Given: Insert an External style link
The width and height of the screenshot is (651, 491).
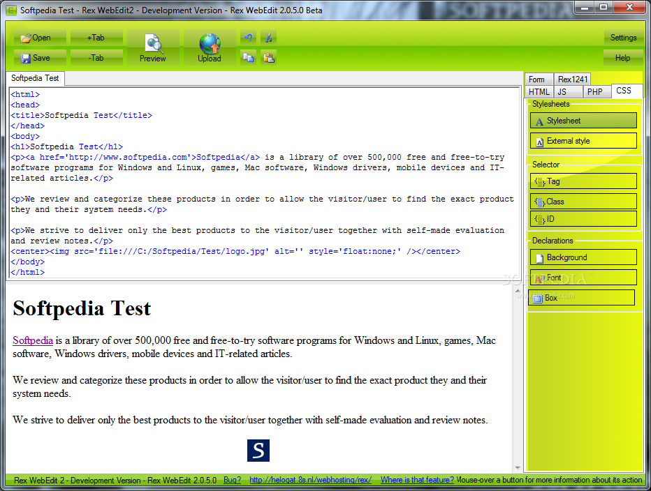Looking at the screenshot, I should 583,141.
